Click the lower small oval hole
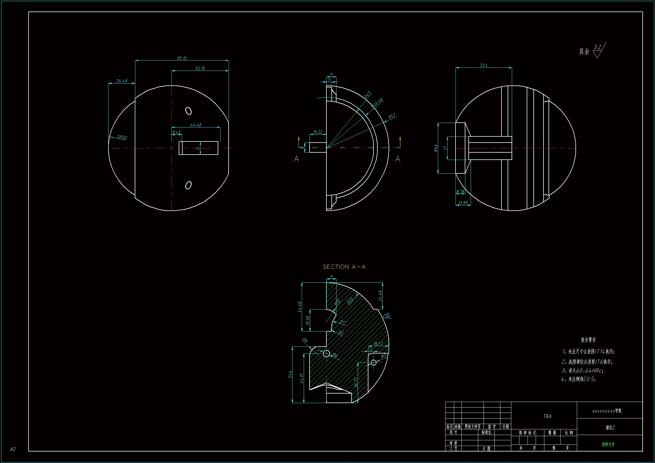The image size is (655, 463). (x=188, y=185)
